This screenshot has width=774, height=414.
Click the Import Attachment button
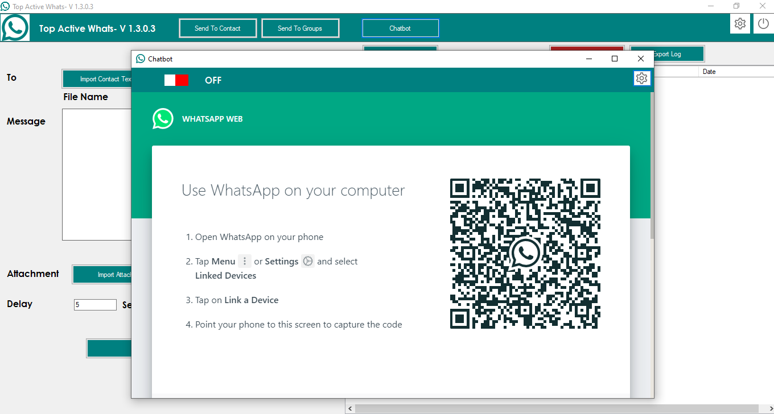coord(102,275)
